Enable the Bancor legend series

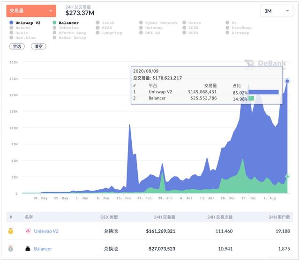tap(20, 28)
